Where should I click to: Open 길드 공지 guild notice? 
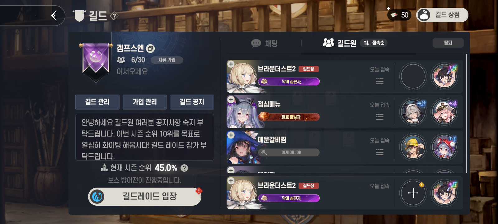(192, 102)
